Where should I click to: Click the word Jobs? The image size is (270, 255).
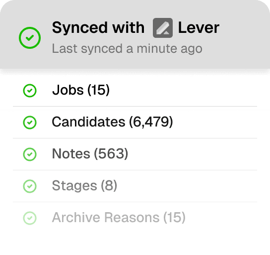pos(68,90)
